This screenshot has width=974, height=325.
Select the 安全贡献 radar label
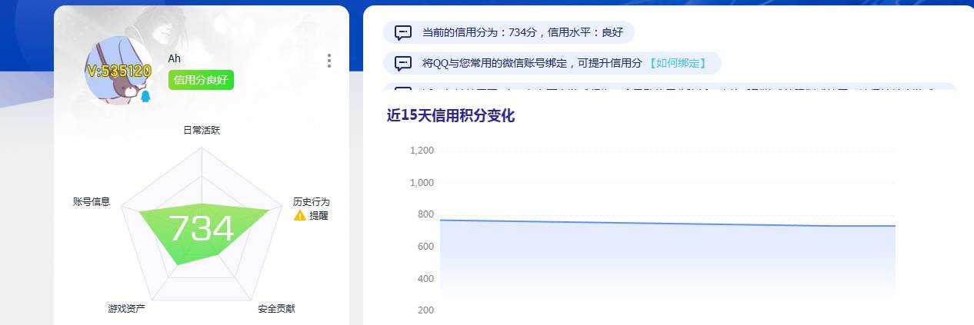pos(276,309)
